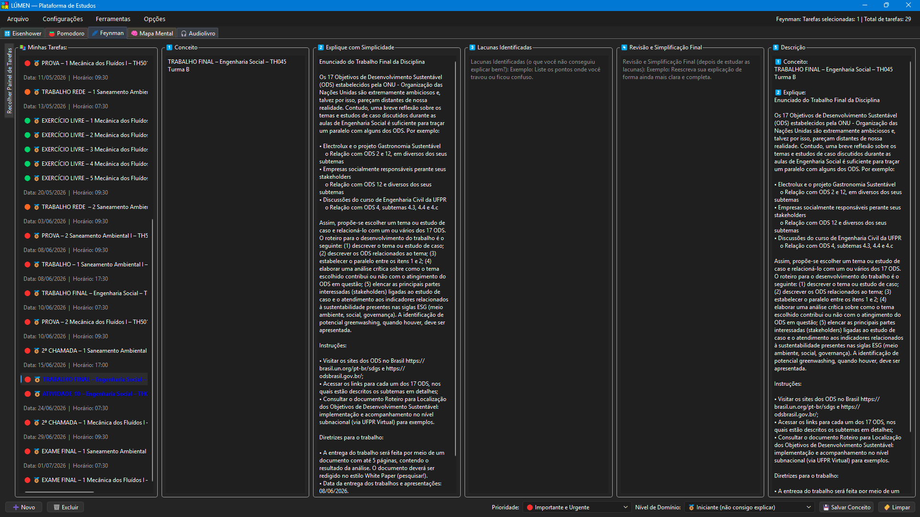The image size is (920, 517).
Task: Open the Mapa Mental tab
Action: (x=152, y=33)
